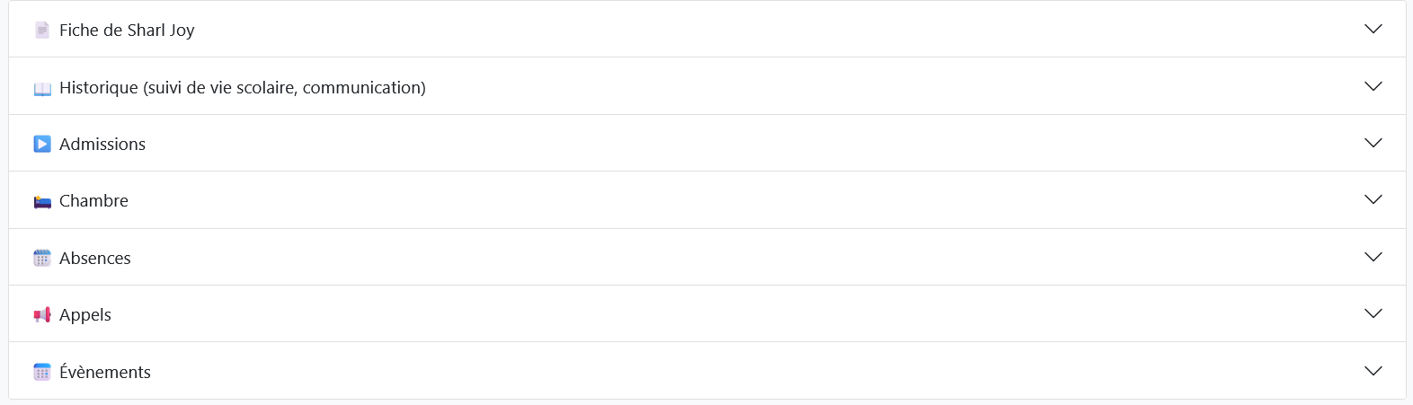Open the Fiche de Sharl Joy label
This screenshot has height=405, width=1413.
[x=127, y=31]
